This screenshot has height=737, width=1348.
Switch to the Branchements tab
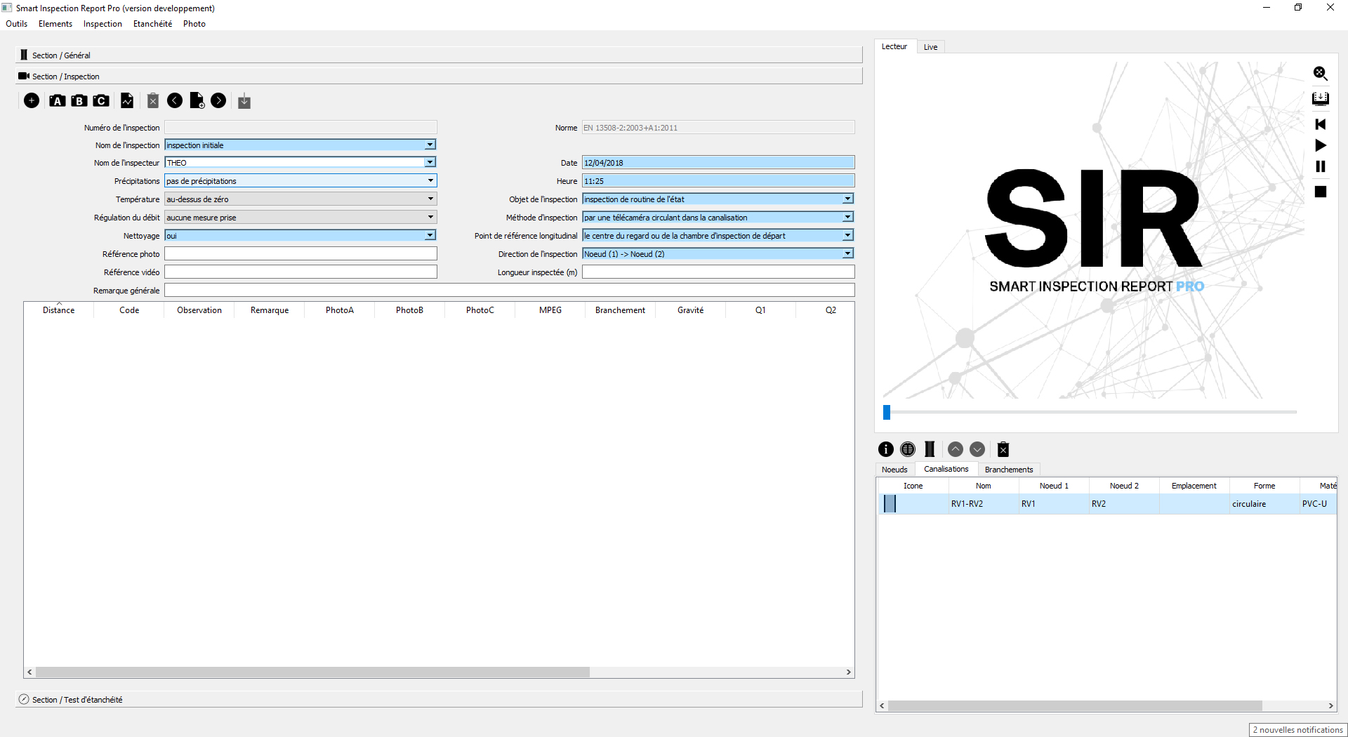click(1008, 470)
